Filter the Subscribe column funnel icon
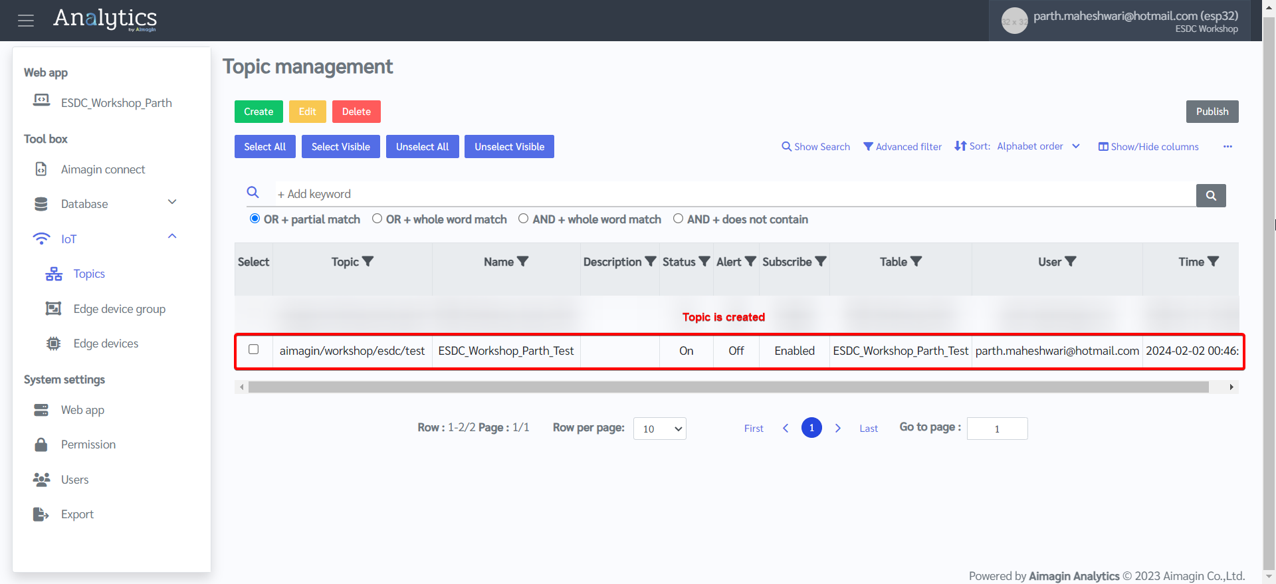Image resolution: width=1276 pixels, height=584 pixels. click(x=821, y=262)
